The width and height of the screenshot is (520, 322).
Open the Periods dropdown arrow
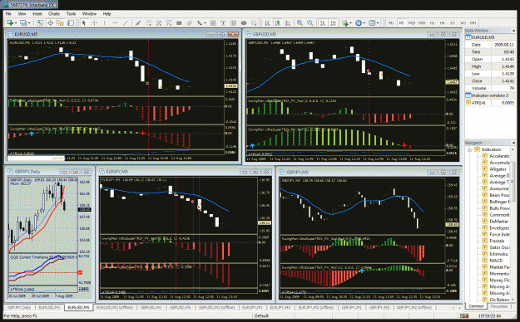coord(364,23)
